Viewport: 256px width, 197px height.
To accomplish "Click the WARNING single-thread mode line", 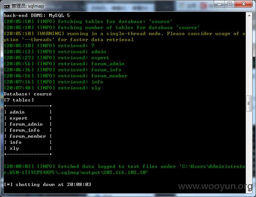I will (124, 34).
